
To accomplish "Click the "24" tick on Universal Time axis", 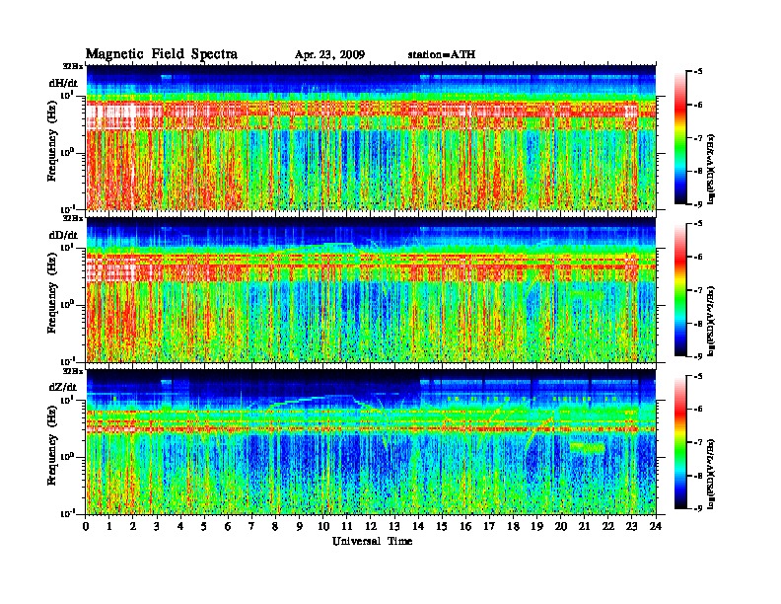I will [x=656, y=526].
